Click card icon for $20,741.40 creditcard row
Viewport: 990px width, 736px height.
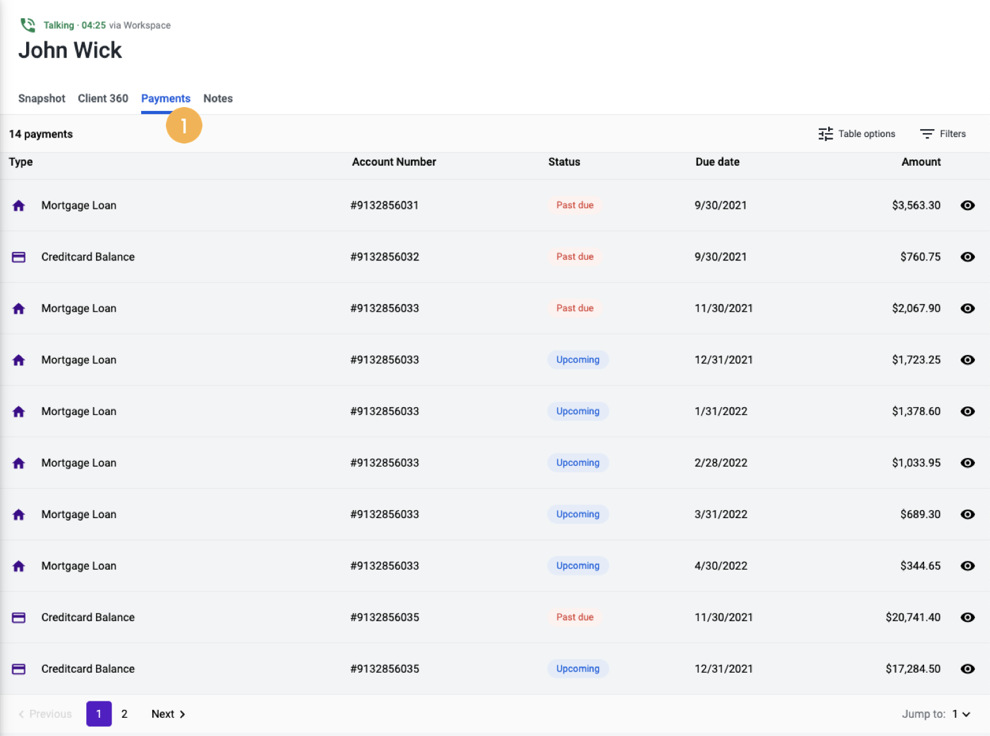19,617
